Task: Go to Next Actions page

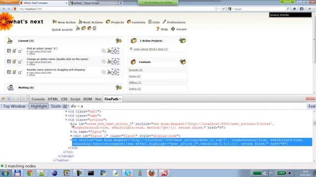Action: (x=91, y=22)
